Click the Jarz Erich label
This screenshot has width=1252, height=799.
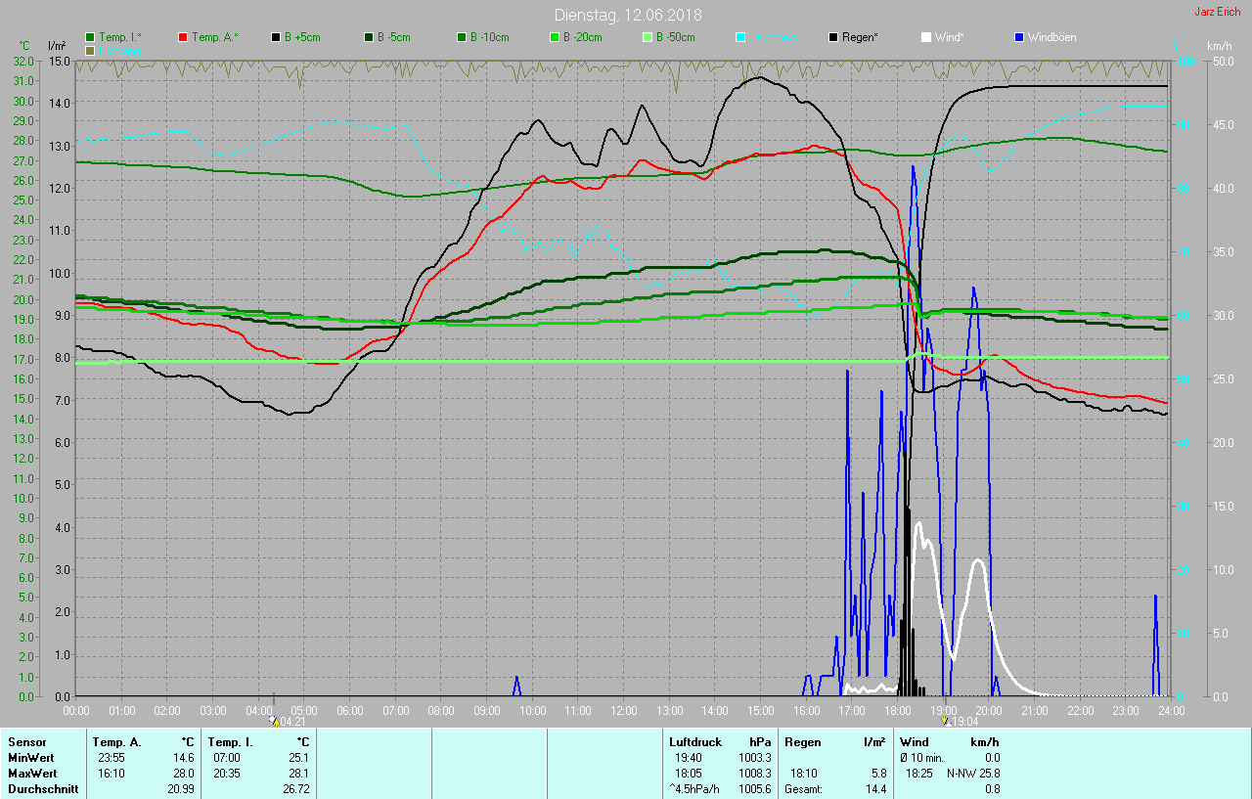(x=1217, y=13)
